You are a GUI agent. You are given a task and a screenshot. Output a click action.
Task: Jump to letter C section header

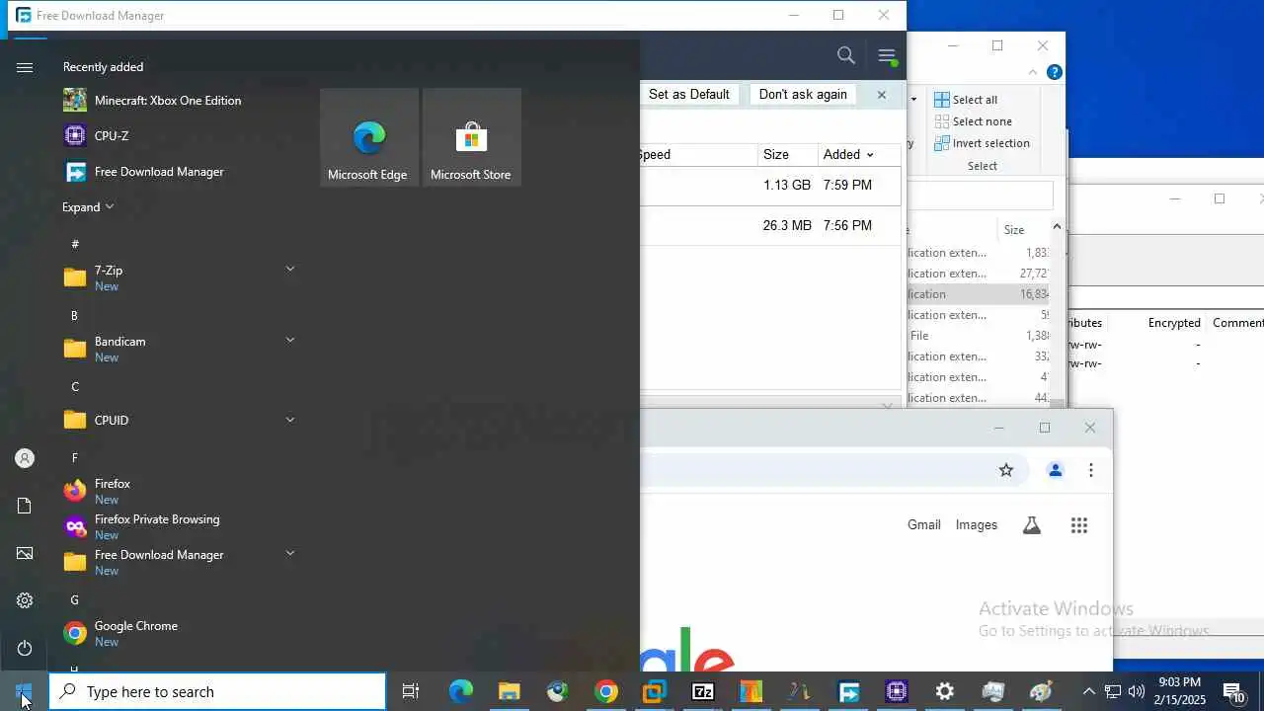(x=75, y=387)
